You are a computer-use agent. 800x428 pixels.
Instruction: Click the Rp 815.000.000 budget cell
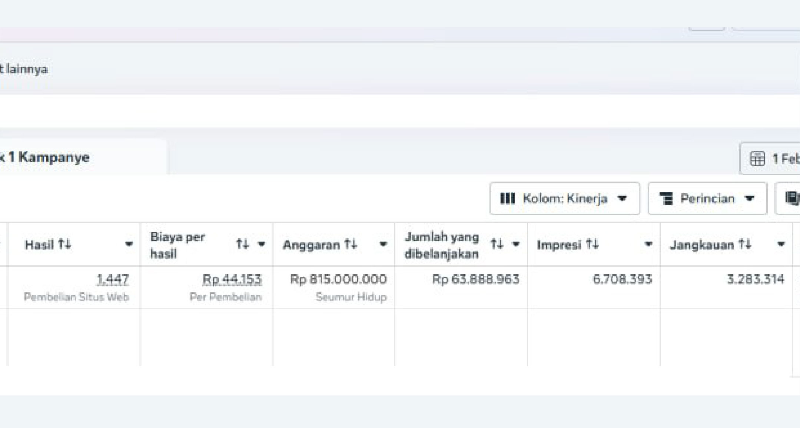[338, 279]
